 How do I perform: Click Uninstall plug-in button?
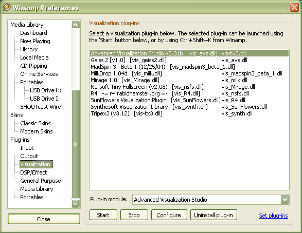[x=214, y=215]
